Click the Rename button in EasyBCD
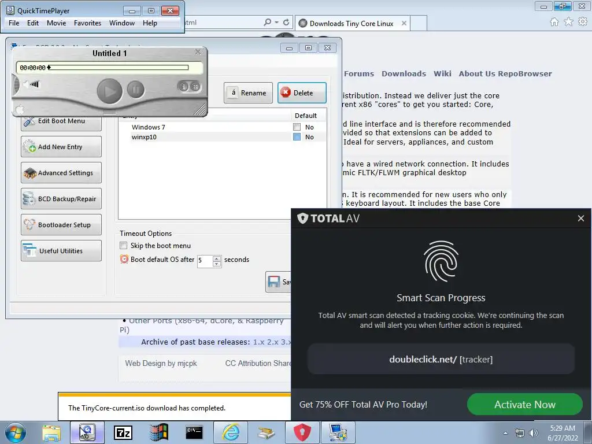This screenshot has height=444, width=592. pyautogui.click(x=248, y=93)
